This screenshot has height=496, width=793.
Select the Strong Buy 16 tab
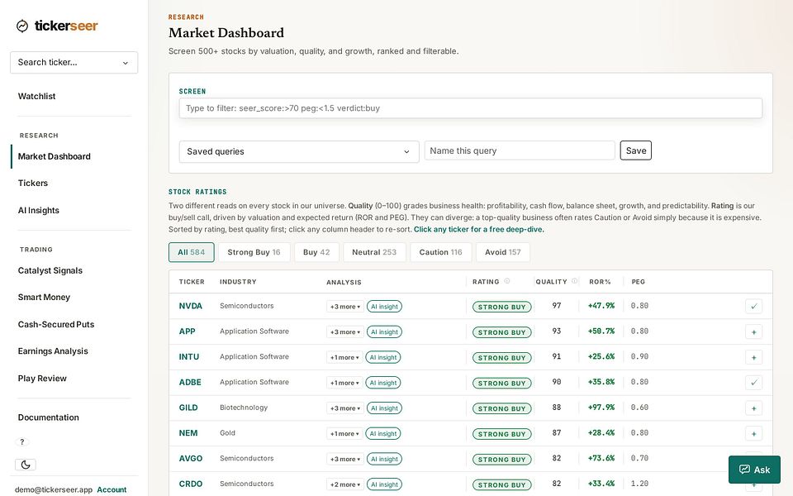254,252
